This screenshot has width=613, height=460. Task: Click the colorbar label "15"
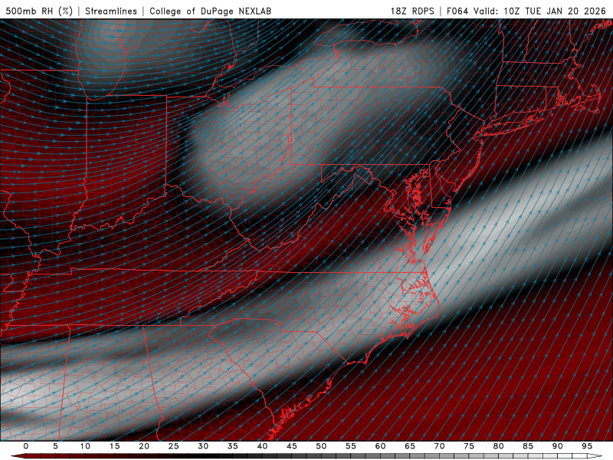tap(114, 446)
